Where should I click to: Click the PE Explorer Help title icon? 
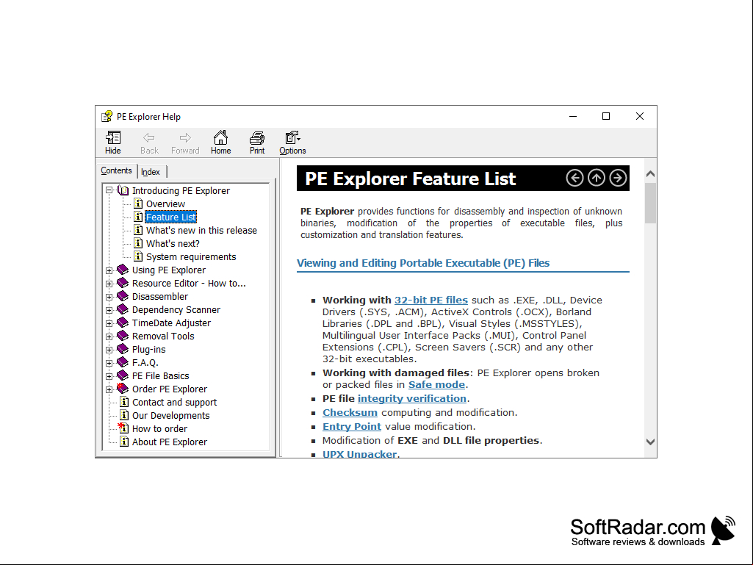107,116
